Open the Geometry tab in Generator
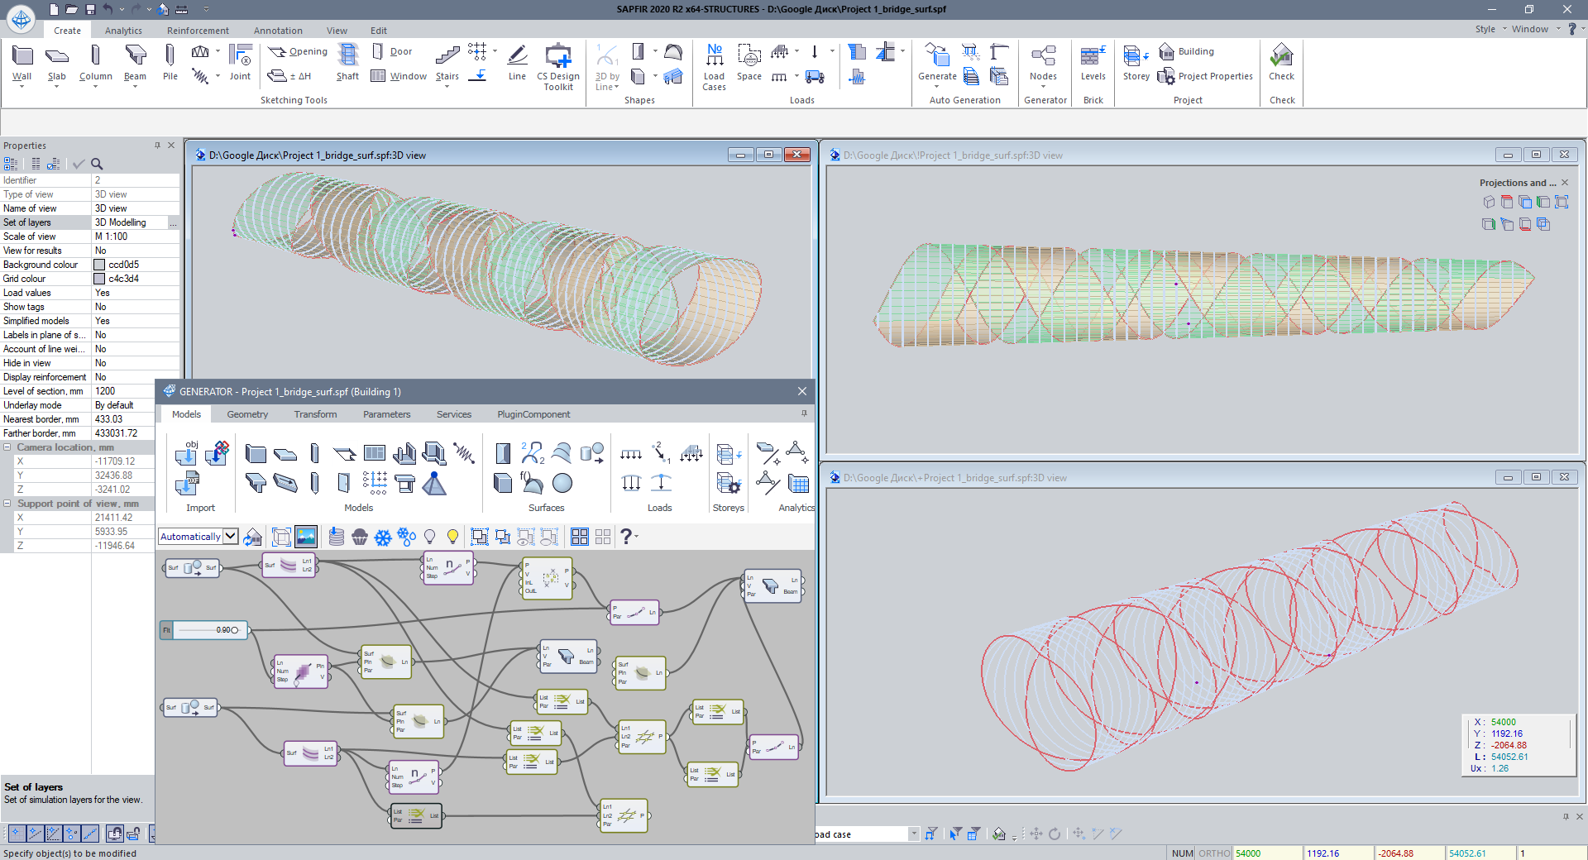Viewport: 1588px width, 860px height. (x=247, y=414)
